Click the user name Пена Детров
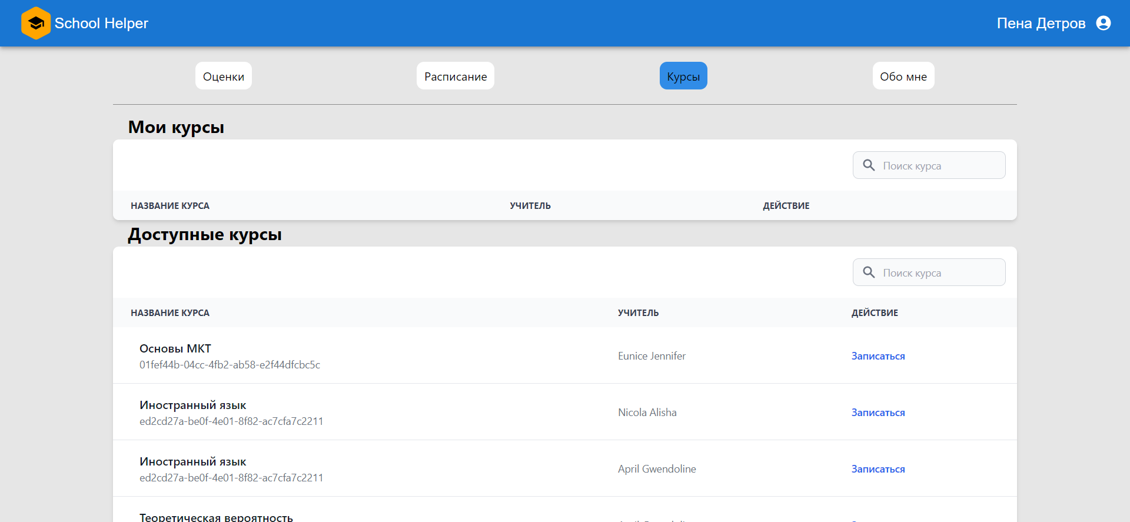The image size is (1130, 522). [1041, 23]
